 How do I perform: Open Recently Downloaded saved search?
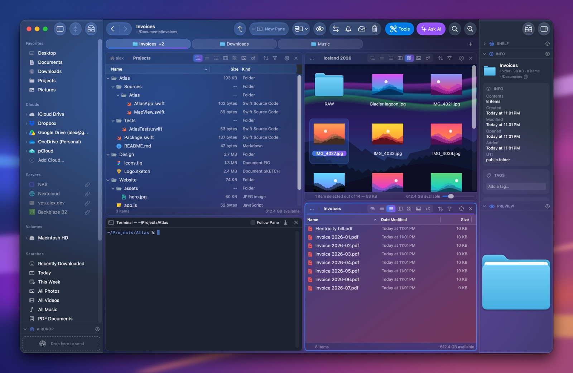61,264
